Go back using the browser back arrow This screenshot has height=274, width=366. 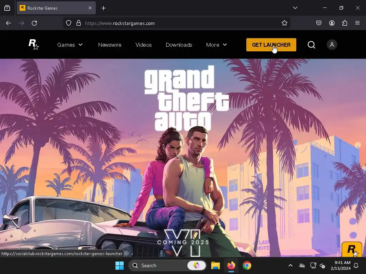pyautogui.click(x=9, y=23)
